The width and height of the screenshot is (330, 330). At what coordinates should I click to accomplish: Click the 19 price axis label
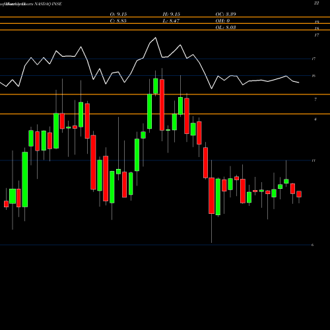tap(317, 22)
